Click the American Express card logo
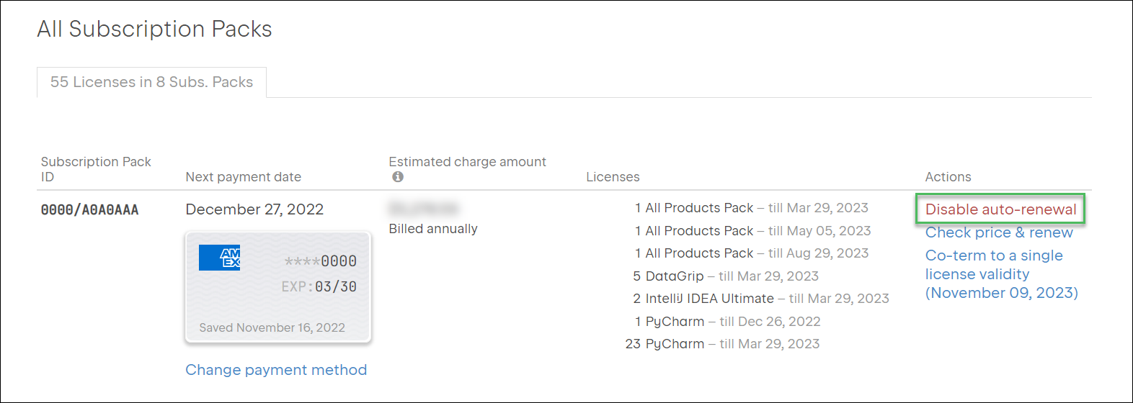Image resolution: width=1133 pixels, height=403 pixels. point(219,258)
